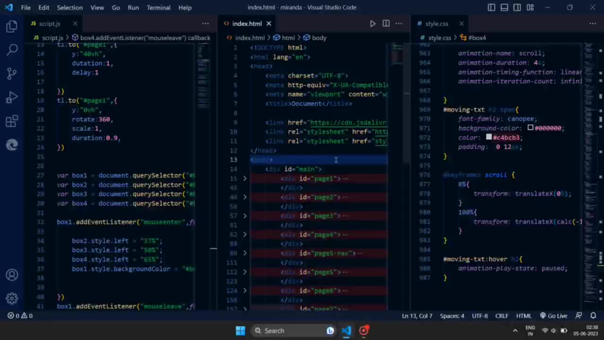604x340 pixels.
Task: Switch to the index.html tab
Action: point(247,24)
